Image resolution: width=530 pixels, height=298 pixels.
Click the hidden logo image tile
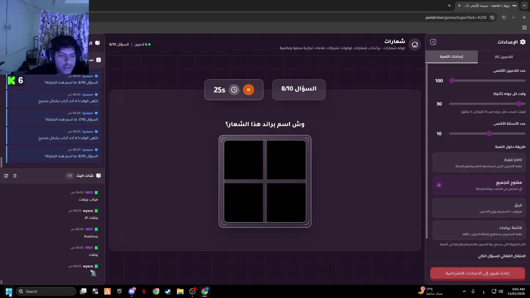click(265, 181)
